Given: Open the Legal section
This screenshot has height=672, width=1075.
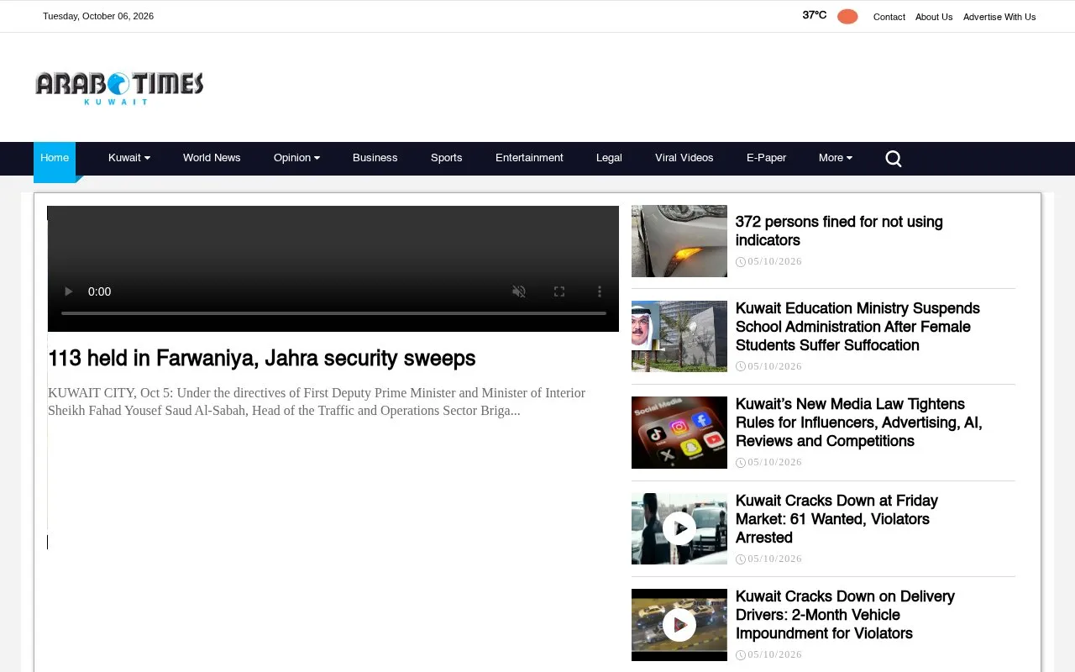Looking at the screenshot, I should [609, 158].
